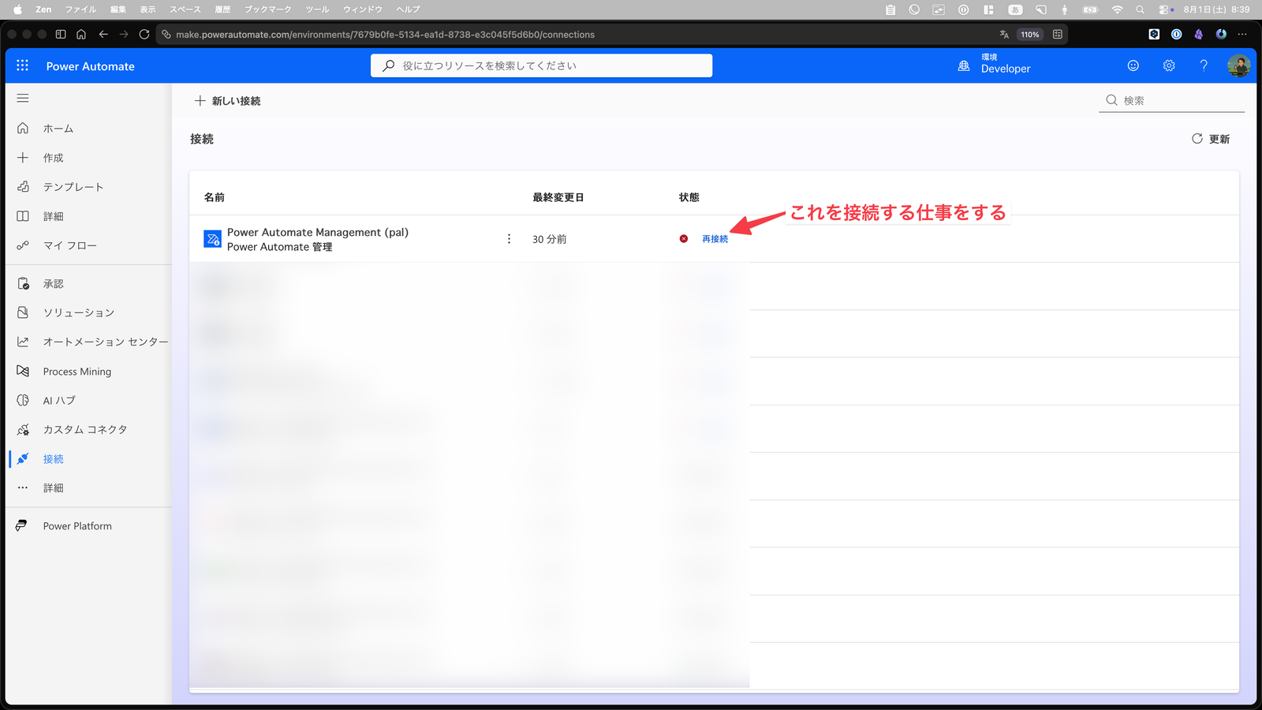Open 作成 in the sidebar
1262x710 pixels.
tap(54, 158)
